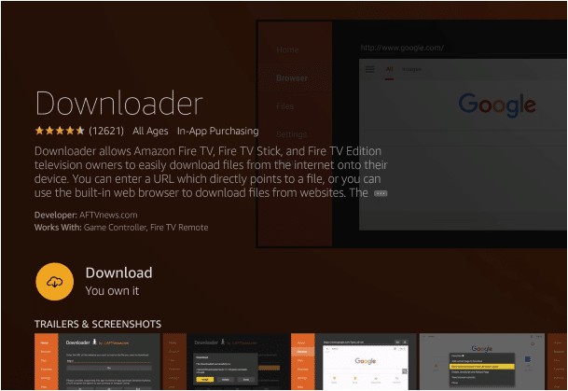The image size is (568, 391).
Task: Open the first screenshot thumbnail with URL entry
Action: [x=108, y=361]
